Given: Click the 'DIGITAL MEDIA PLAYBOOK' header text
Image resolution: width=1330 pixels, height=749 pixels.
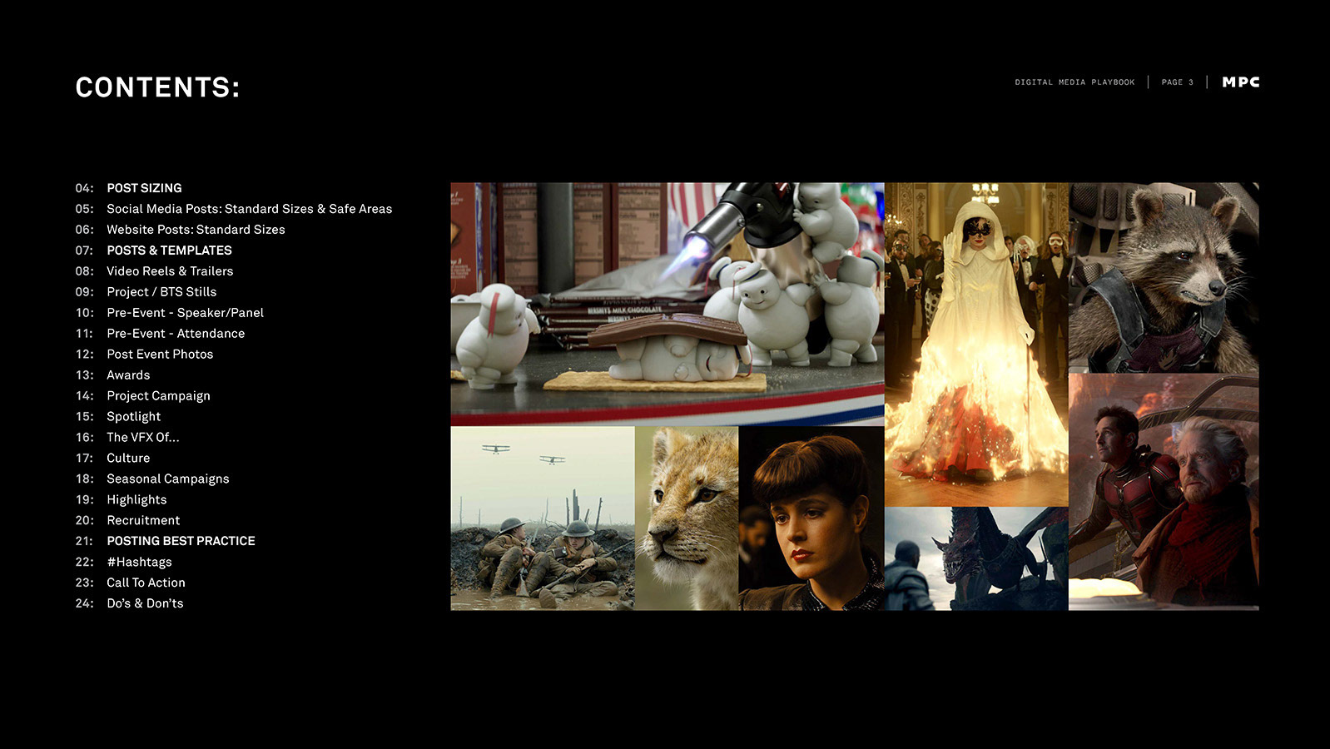Looking at the screenshot, I should 1074,82.
